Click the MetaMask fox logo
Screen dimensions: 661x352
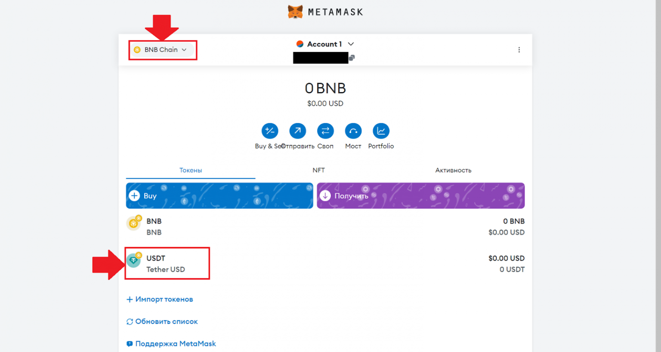pyautogui.click(x=295, y=12)
